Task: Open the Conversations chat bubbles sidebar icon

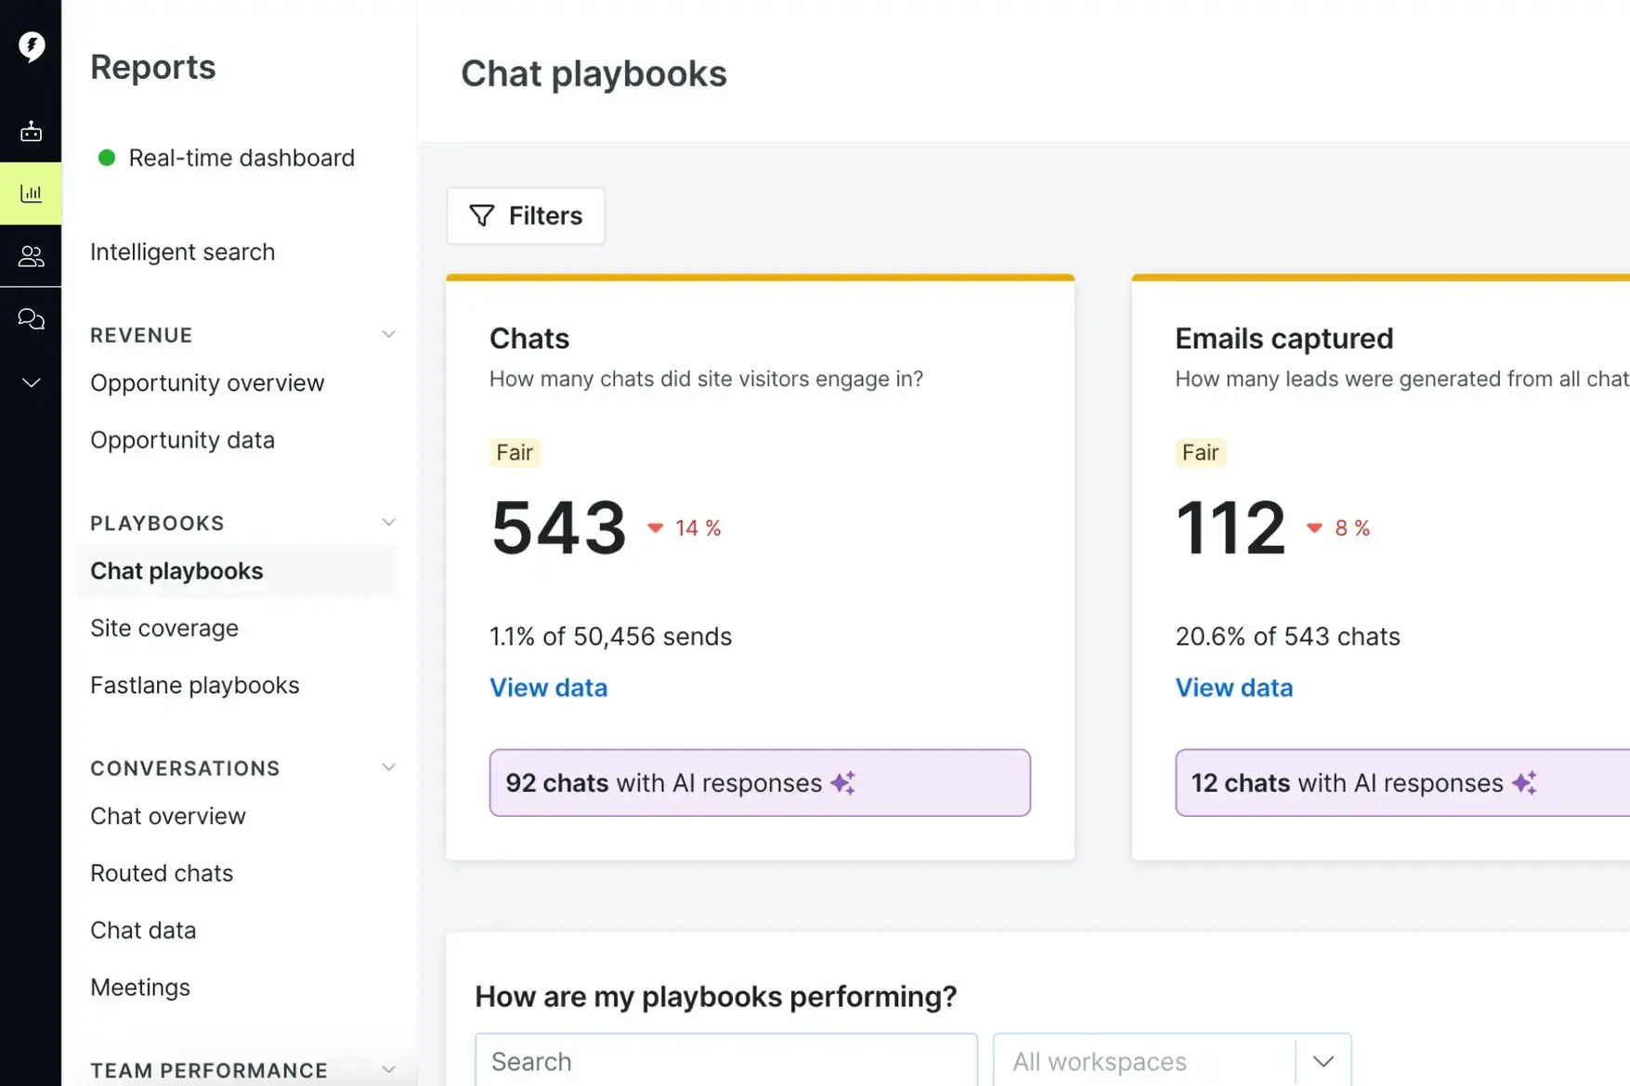Action: pyautogui.click(x=31, y=319)
